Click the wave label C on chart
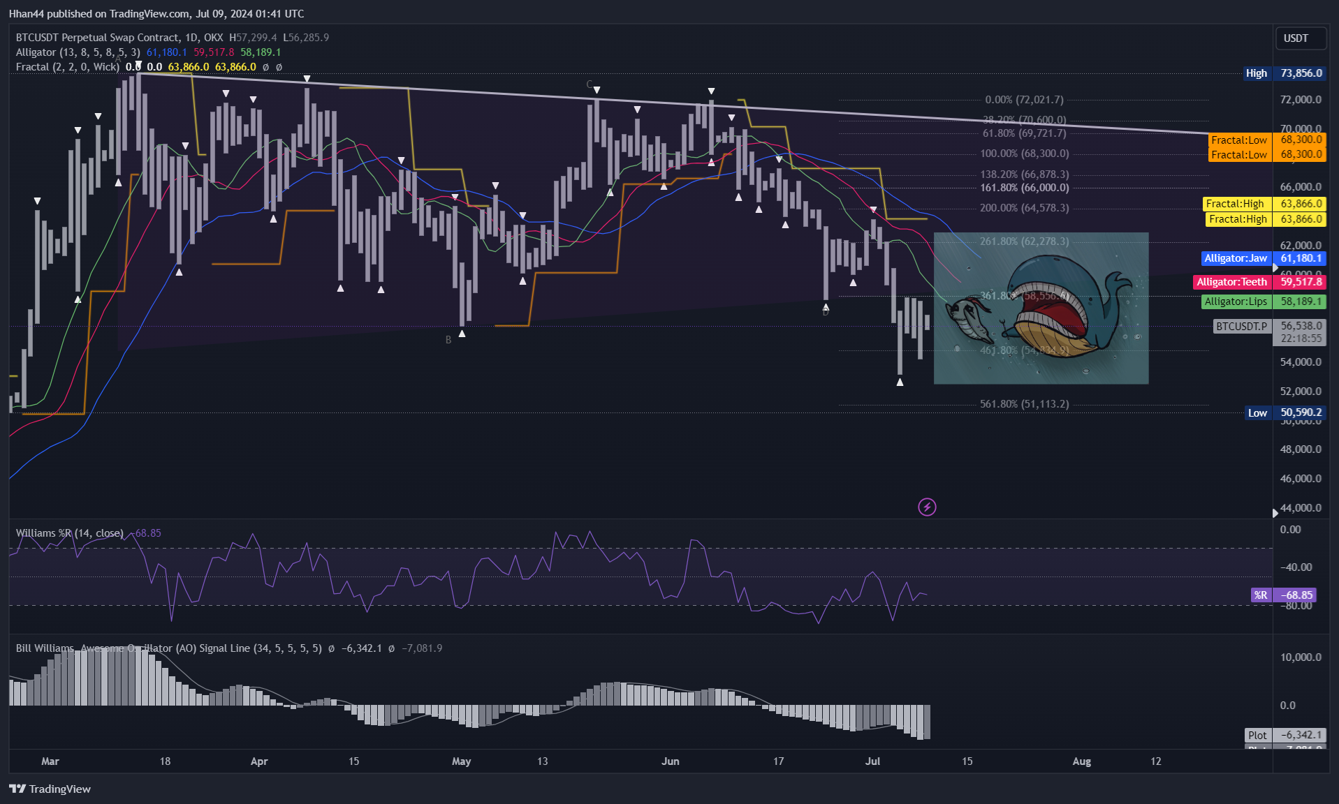Screen dimensions: 1339x804 click(x=589, y=84)
